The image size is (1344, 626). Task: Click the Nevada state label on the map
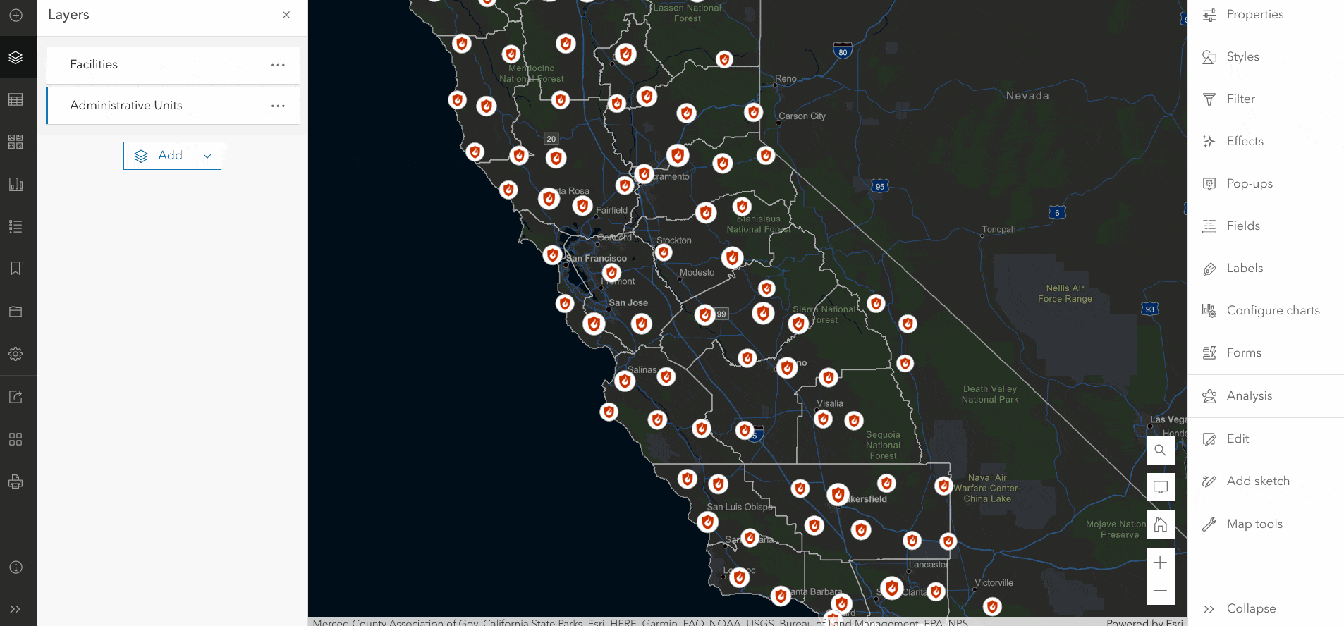(1027, 96)
